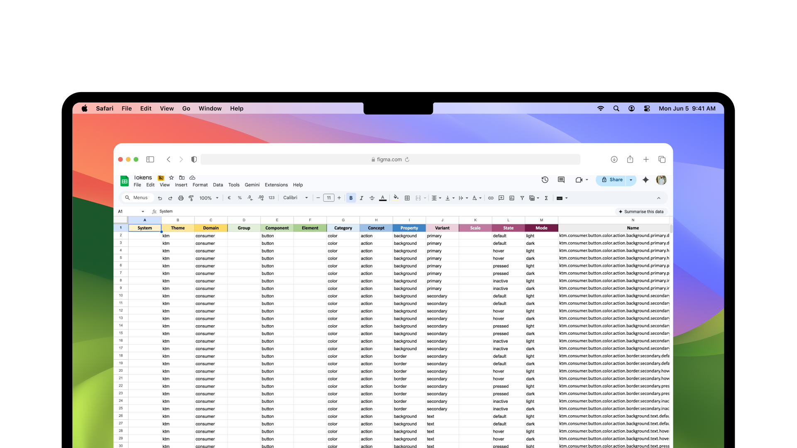This screenshot has width=797, height=448.
Task: Toggle bold formatting
Action: click(351, 198)
